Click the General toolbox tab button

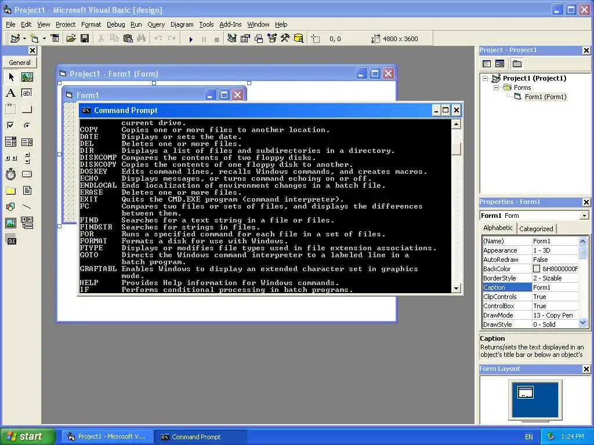(20, 63)
